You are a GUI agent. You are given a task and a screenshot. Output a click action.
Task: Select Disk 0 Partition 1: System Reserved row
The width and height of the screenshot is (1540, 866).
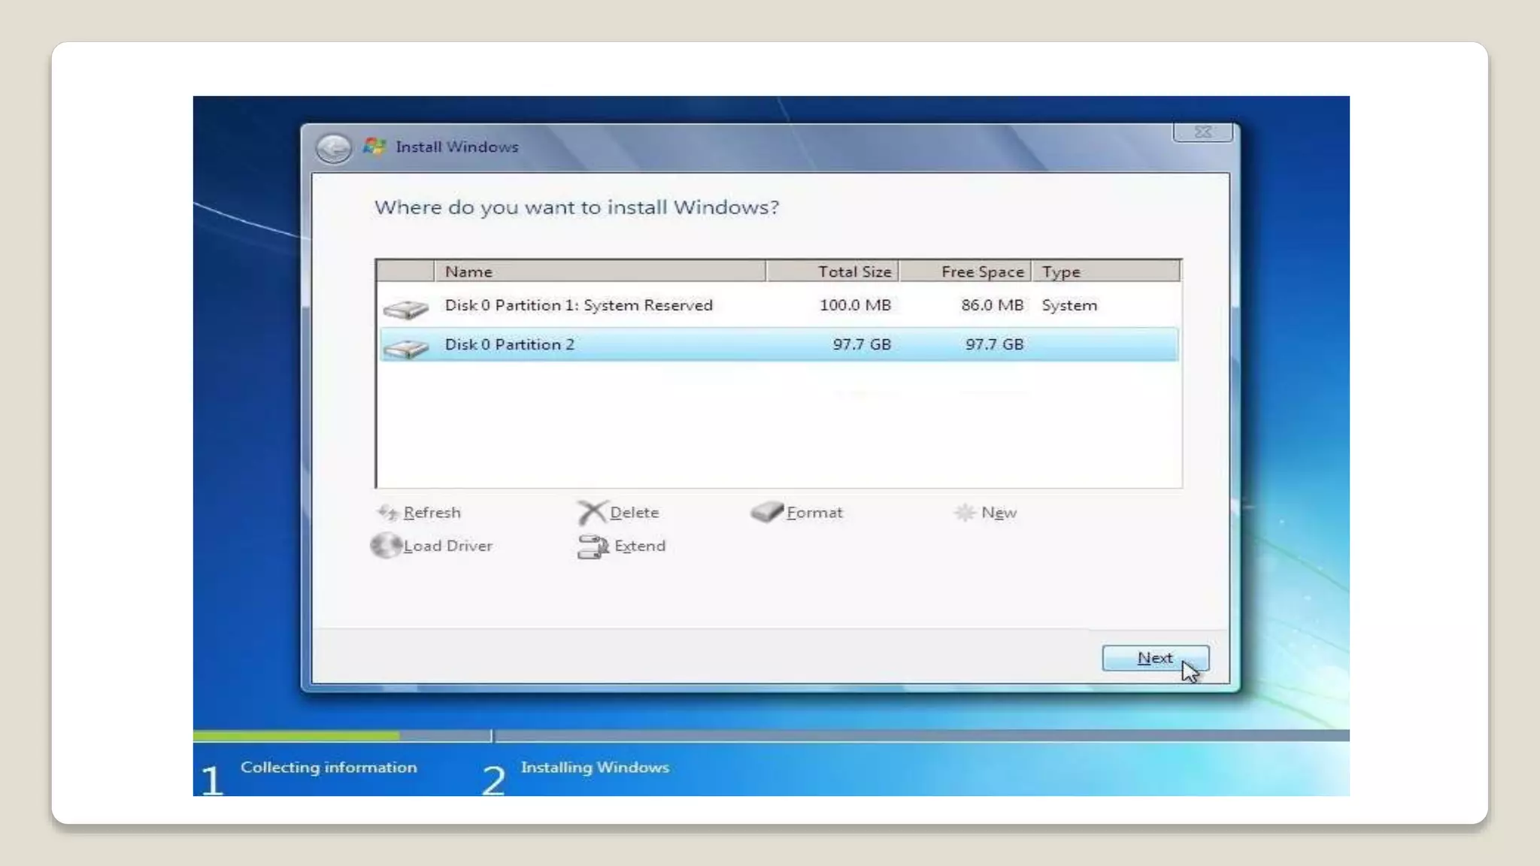[x=578, y=305]
